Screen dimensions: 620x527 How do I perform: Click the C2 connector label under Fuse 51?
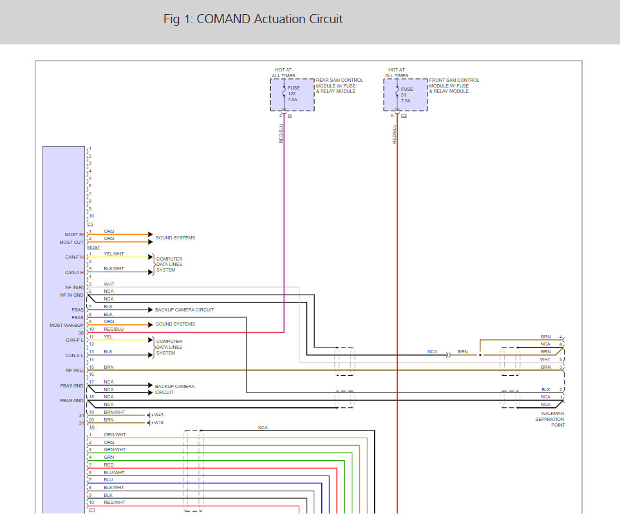(404, 116)
